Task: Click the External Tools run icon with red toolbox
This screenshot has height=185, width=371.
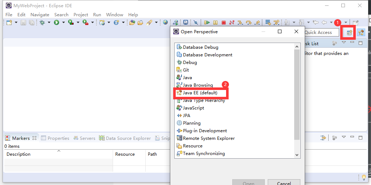Action: 85,22
